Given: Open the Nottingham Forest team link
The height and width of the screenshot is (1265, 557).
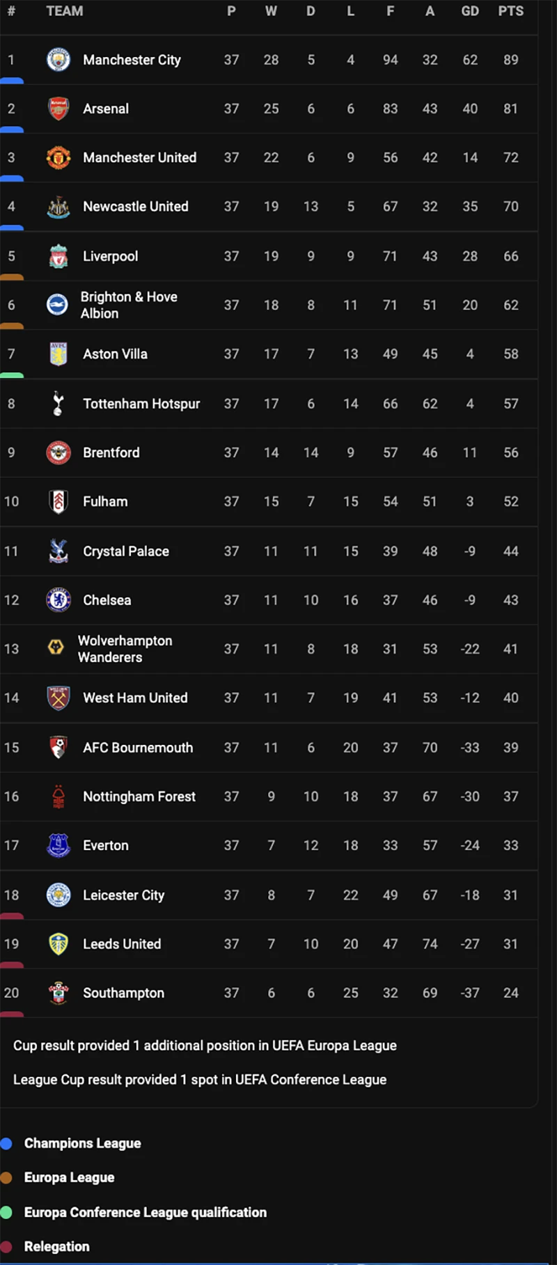Looking at the screenshot, I should 139,796.
